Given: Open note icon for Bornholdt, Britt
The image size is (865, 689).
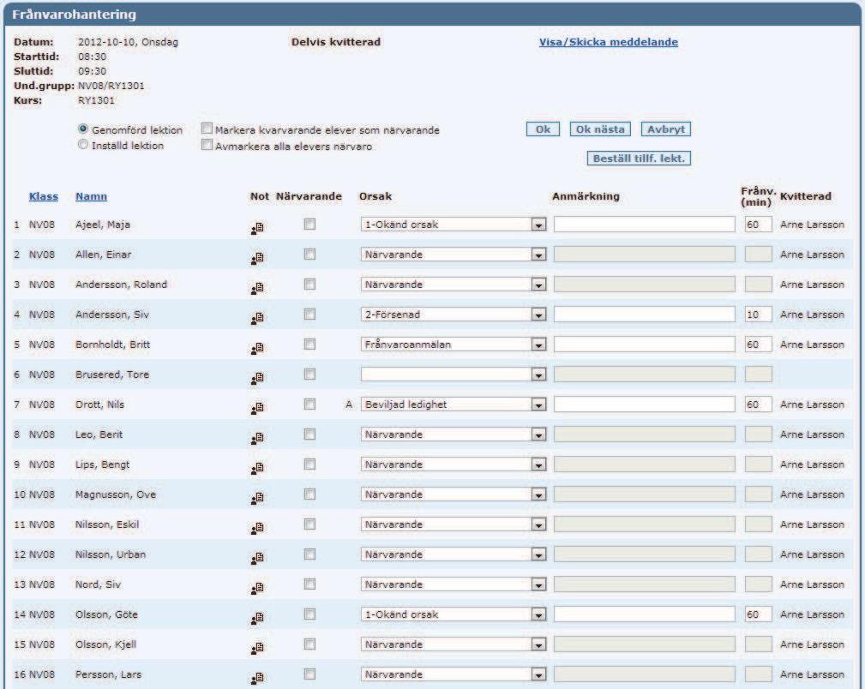Looking at the screenshot, I should click(257, 348).
